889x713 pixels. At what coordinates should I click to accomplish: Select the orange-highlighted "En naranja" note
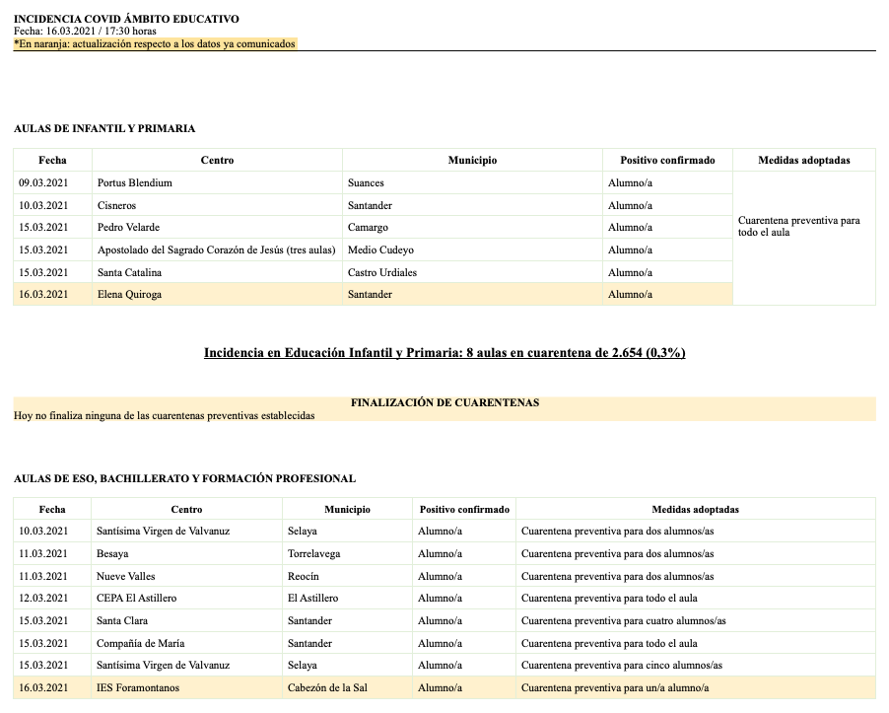pyautogui.click(x=155, y=43)
